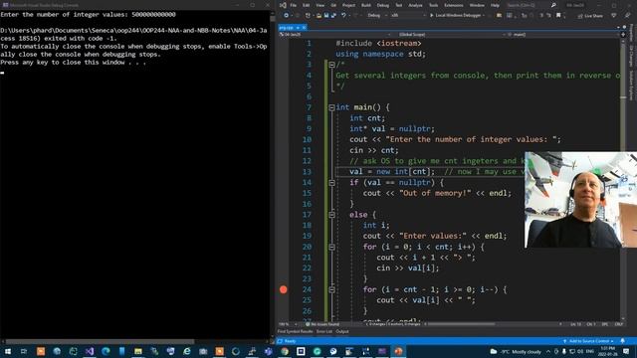Open the Tools menu
This screenshot has width=637, height=358.
434,5
